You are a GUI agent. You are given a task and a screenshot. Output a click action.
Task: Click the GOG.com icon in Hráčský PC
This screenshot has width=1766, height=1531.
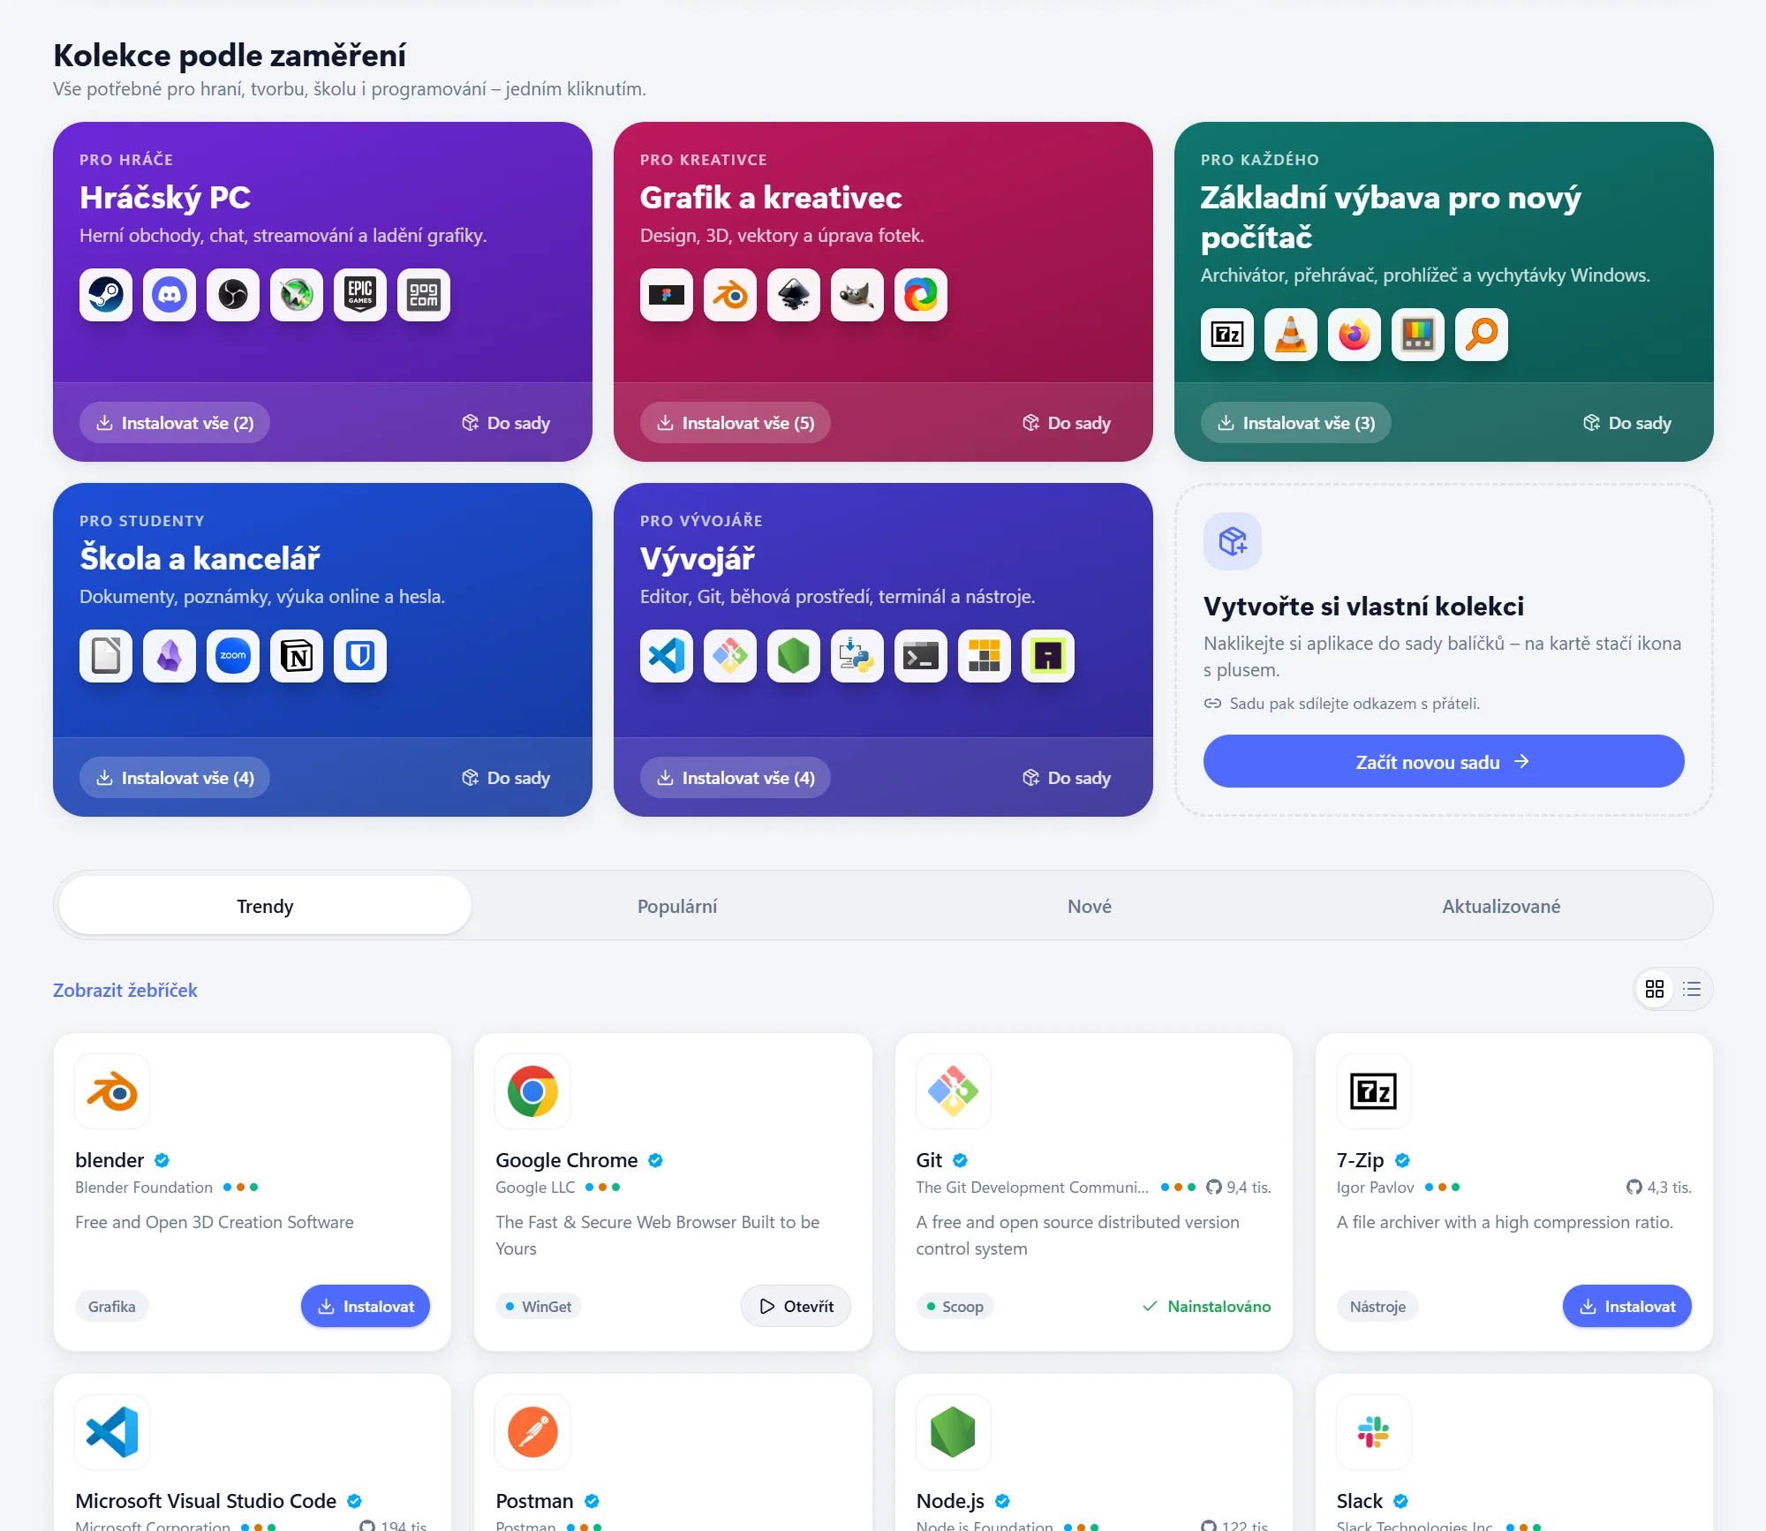(424, 295)
